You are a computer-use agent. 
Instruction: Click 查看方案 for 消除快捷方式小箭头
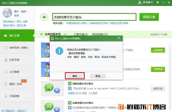158,88
